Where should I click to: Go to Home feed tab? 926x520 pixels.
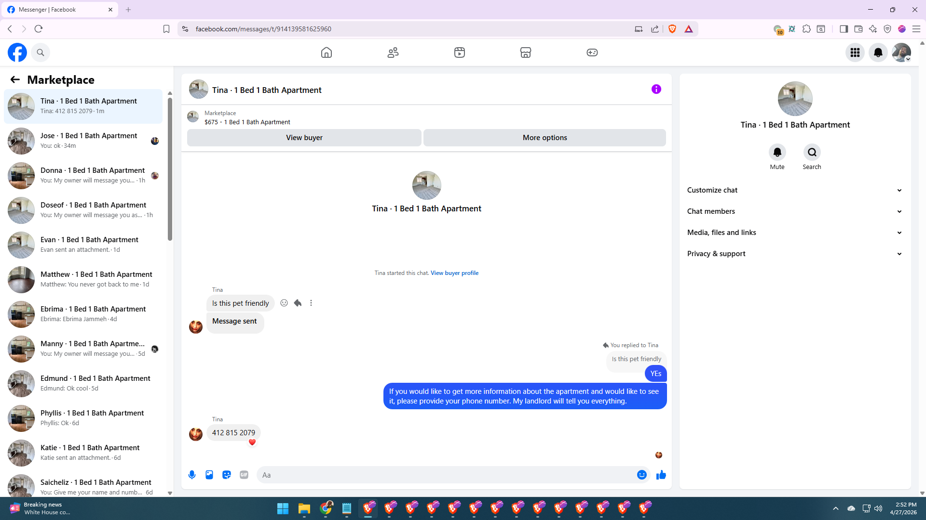[x=327, y=52]
